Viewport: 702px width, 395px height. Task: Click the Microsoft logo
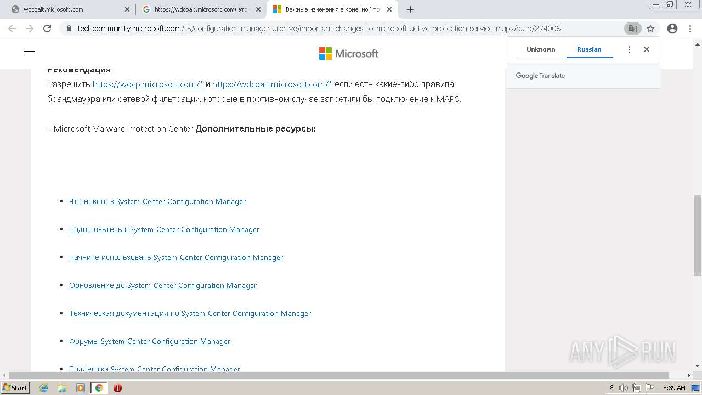pyautogui.click(x=349, y=54)
